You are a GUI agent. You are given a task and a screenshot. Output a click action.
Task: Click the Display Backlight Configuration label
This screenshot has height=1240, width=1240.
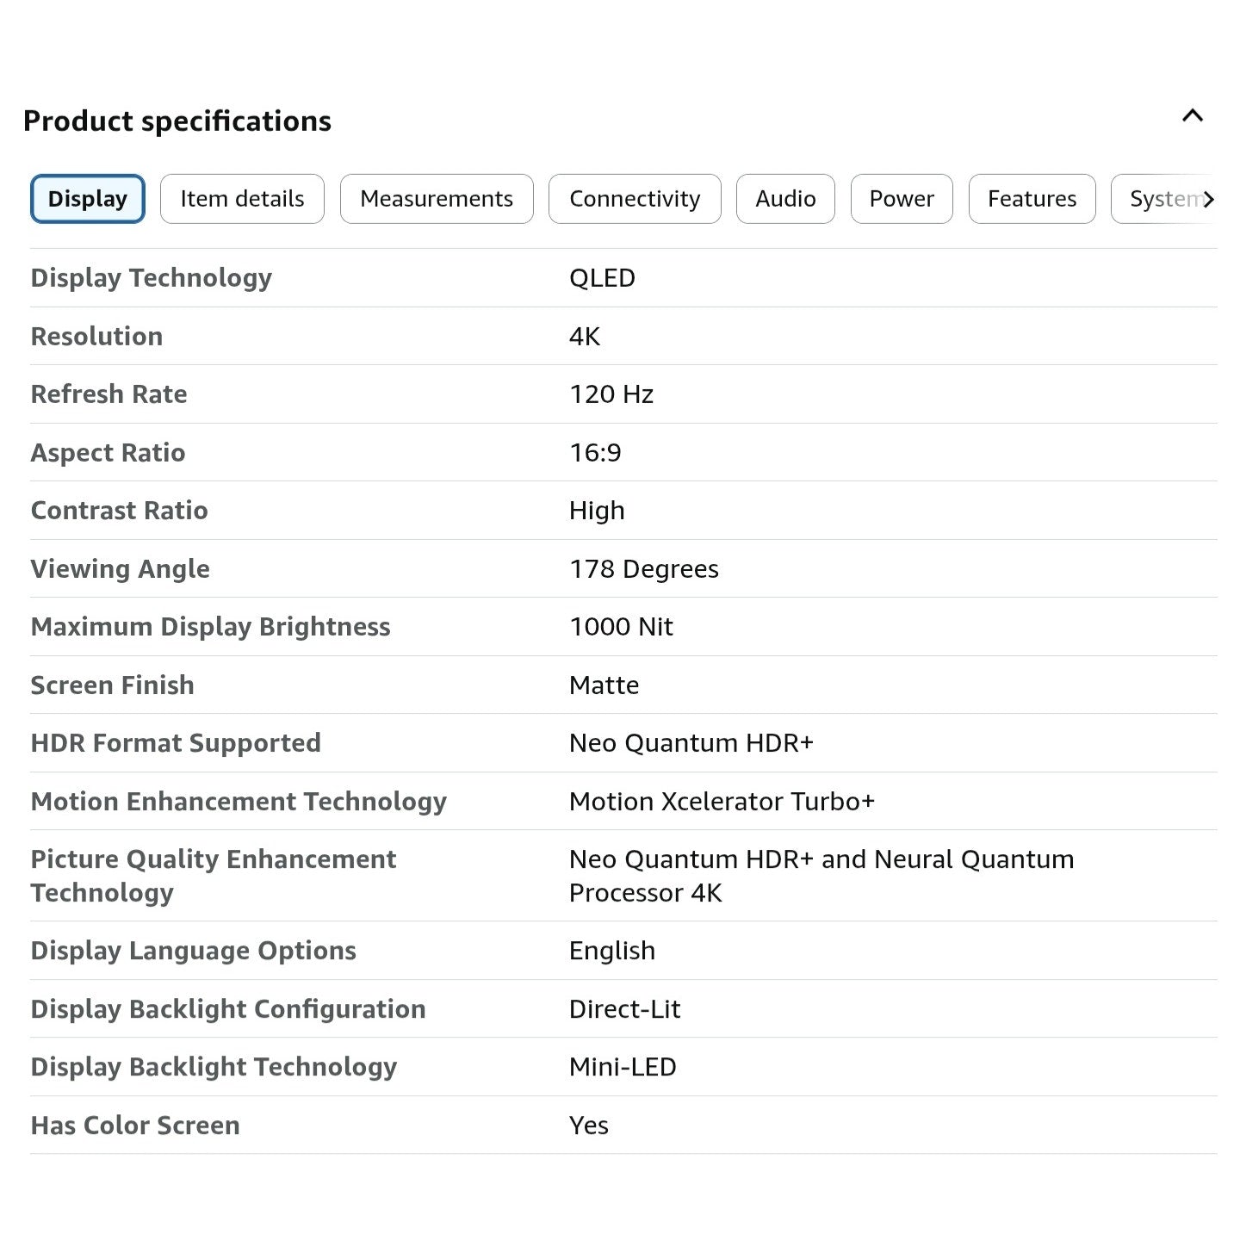(x=228, y=1009)
